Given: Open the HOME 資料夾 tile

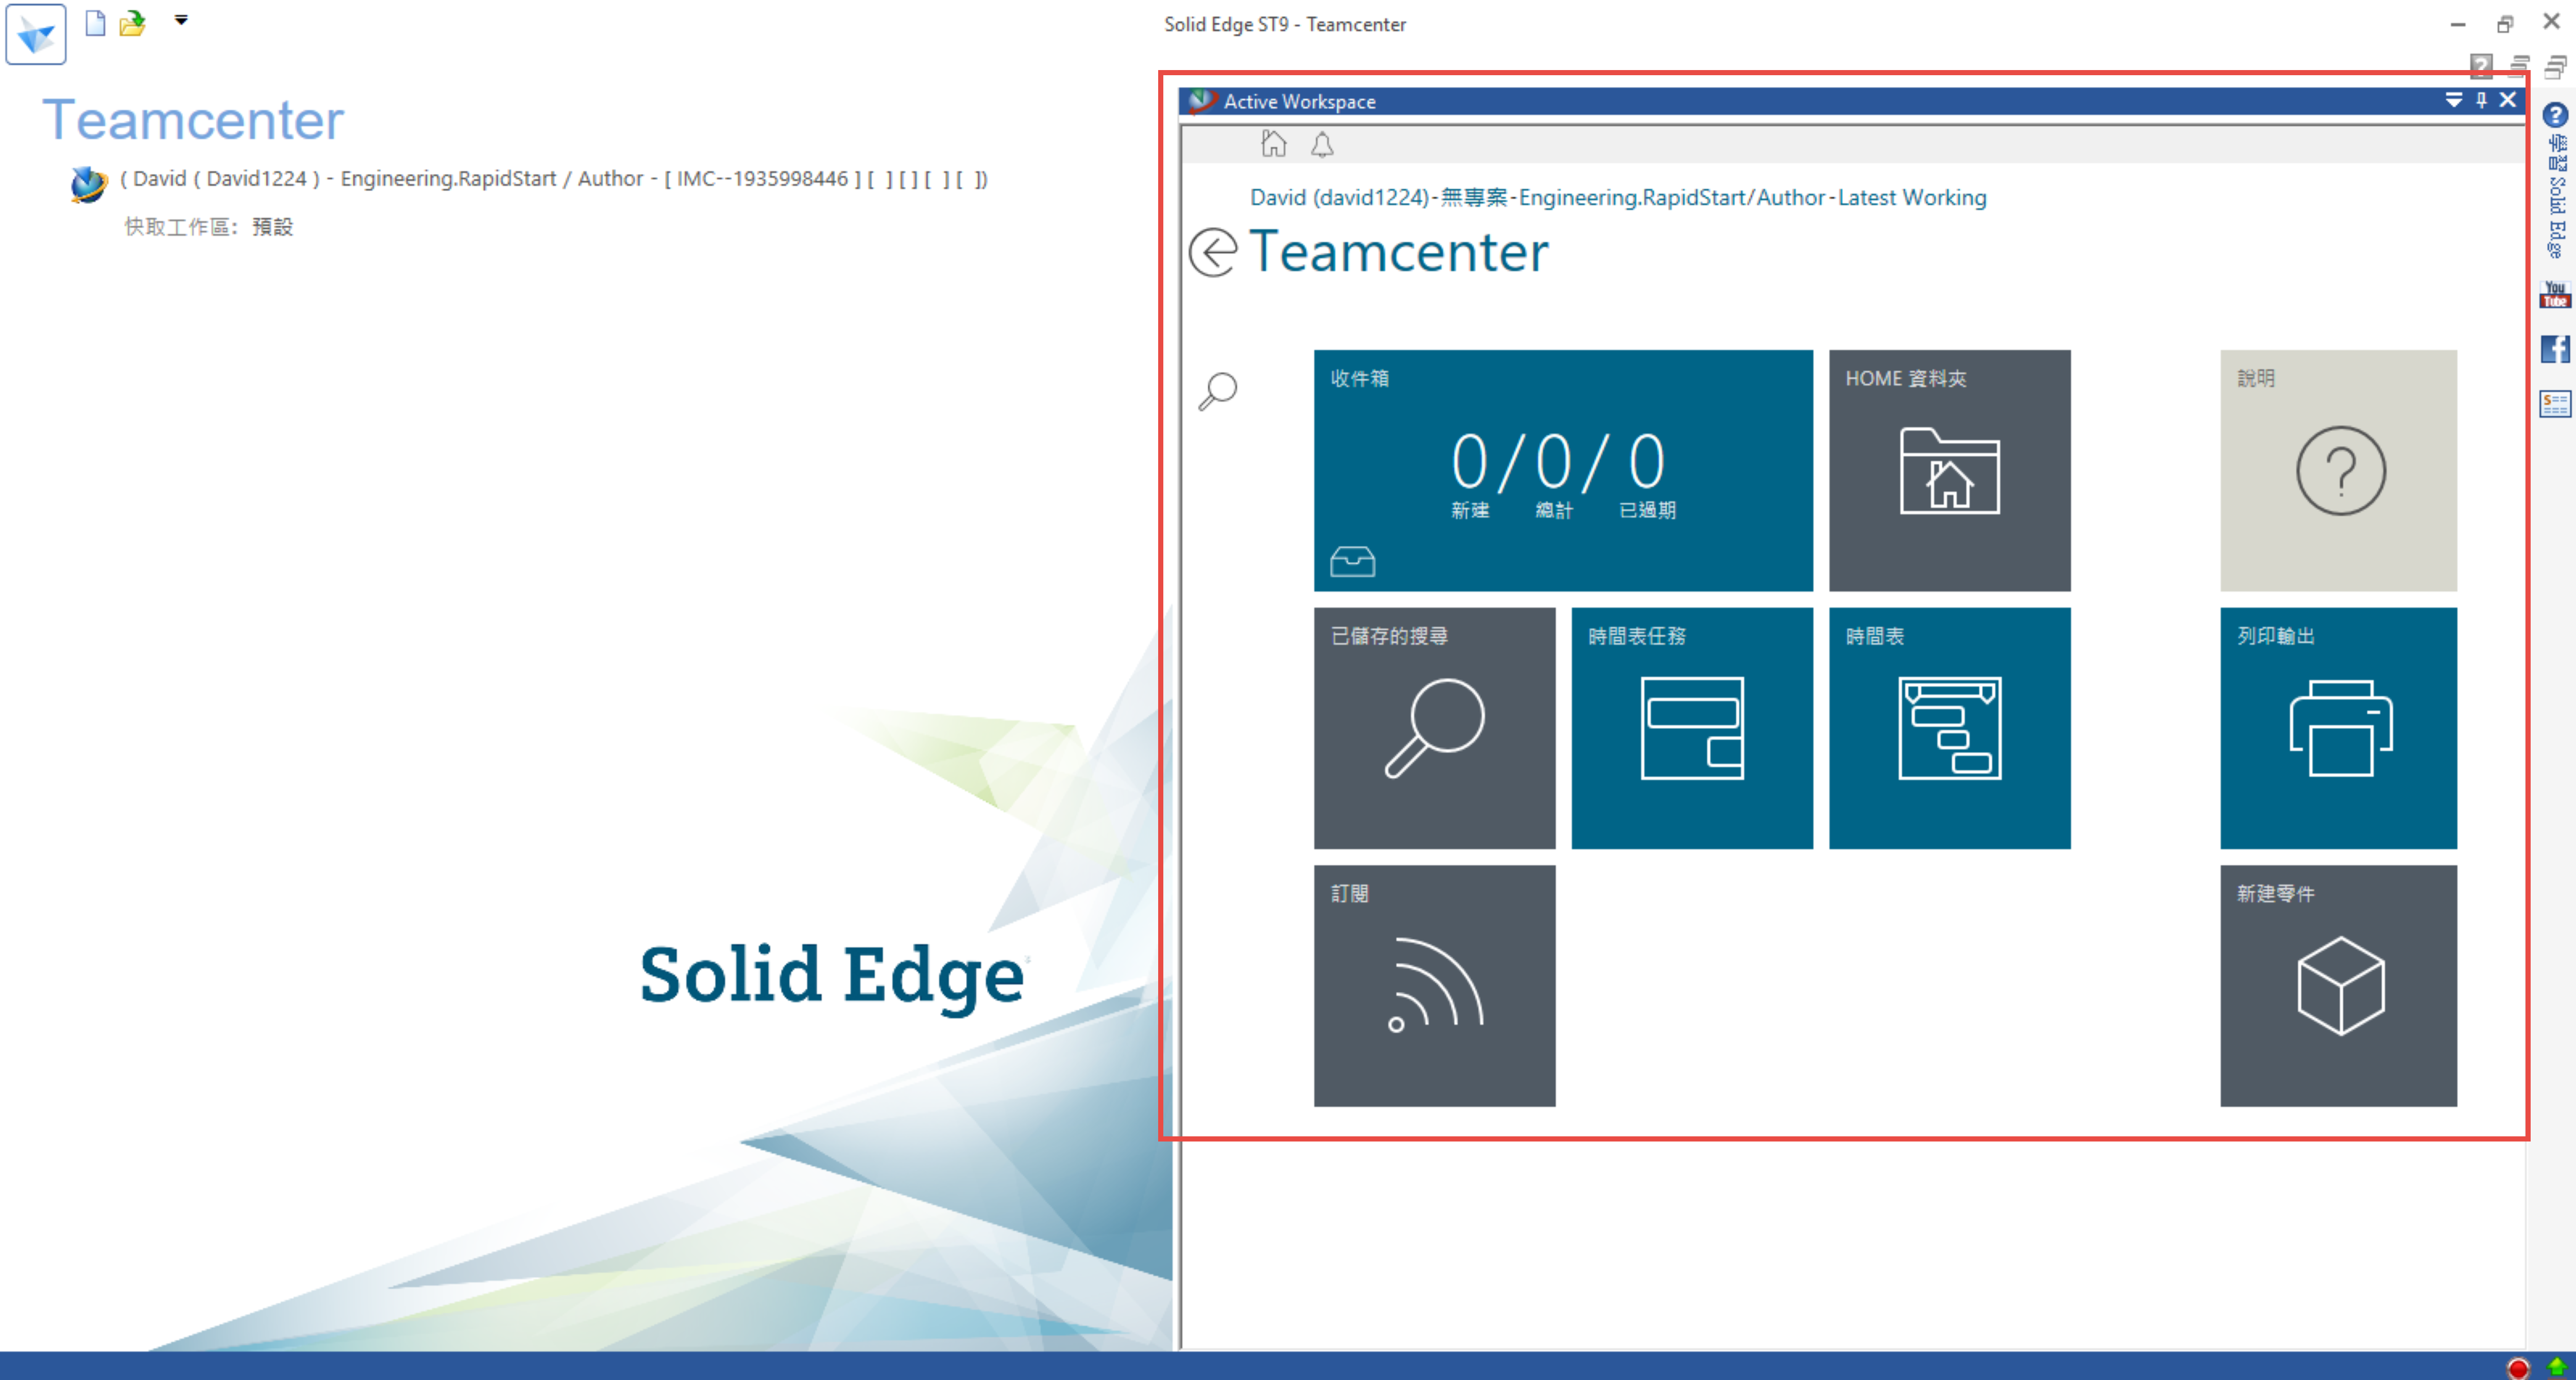Looking at the screenshot, I should 1949,470.
